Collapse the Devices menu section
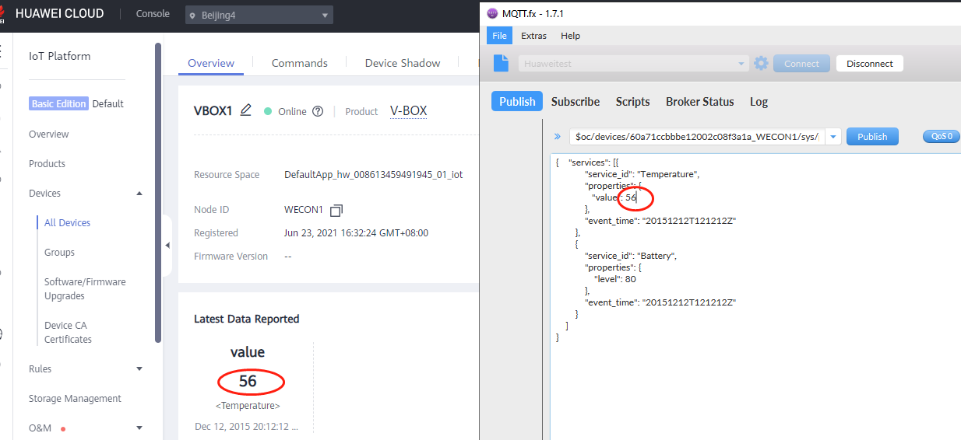Viewport: 961px width, 440px height. click(139, 194)
